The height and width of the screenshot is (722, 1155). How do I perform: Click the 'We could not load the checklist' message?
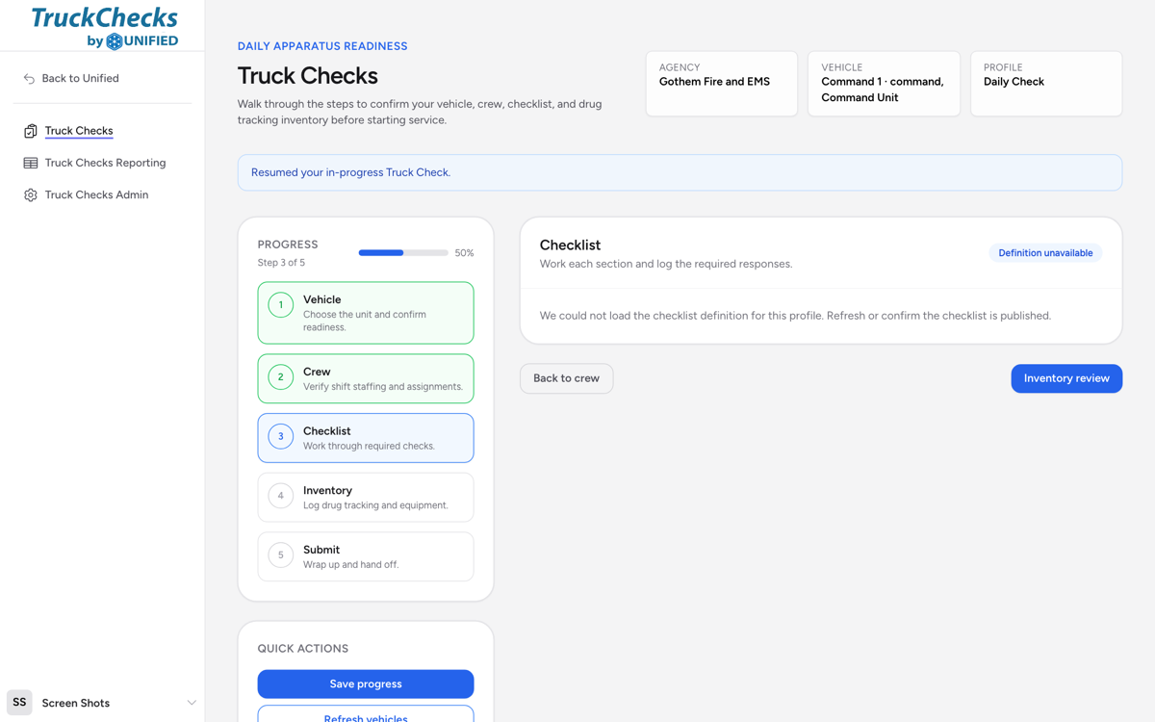(795, 316)
